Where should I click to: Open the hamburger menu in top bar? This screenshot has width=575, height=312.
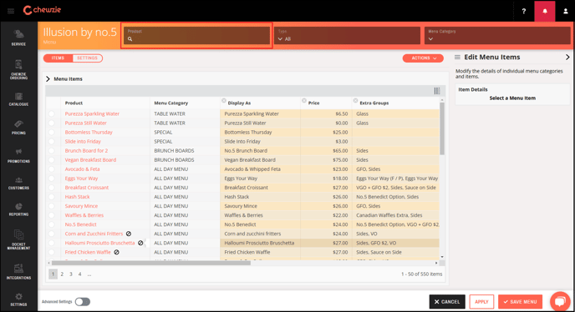(x=11, y=11)
